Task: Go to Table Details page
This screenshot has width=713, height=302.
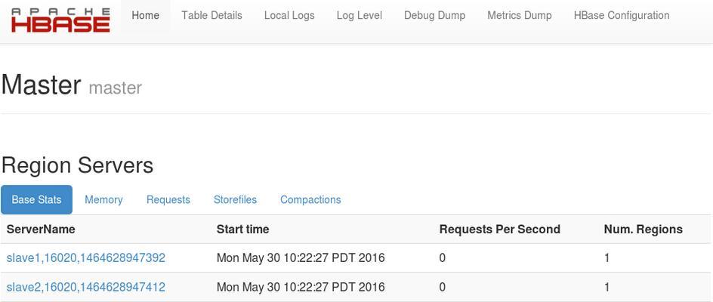Action: click(212, 15)
